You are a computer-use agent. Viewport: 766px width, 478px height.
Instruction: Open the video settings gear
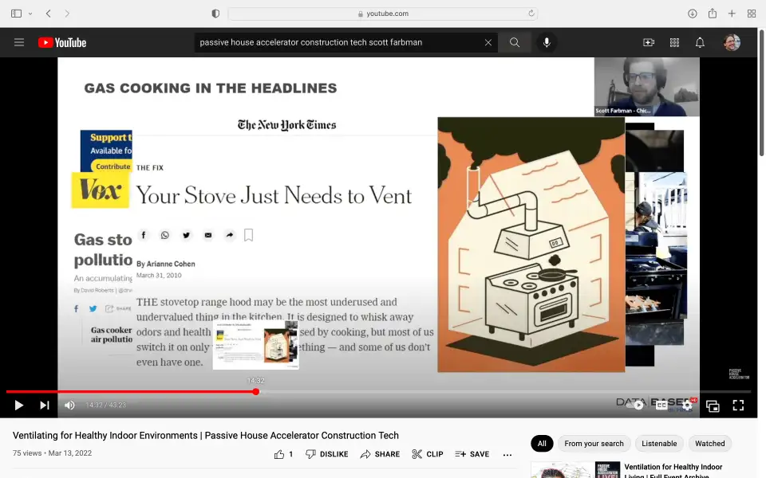point(687,406)
